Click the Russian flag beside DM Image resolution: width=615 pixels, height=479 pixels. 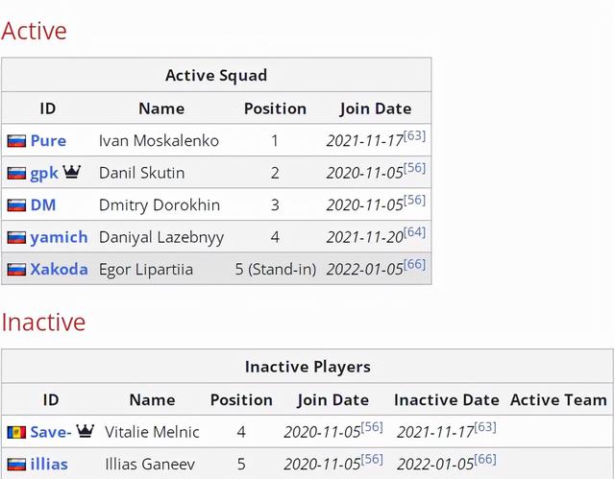(x=16, y=205)
